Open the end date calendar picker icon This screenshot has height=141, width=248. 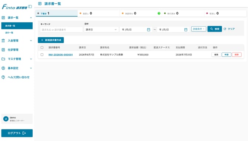(186, 30)
